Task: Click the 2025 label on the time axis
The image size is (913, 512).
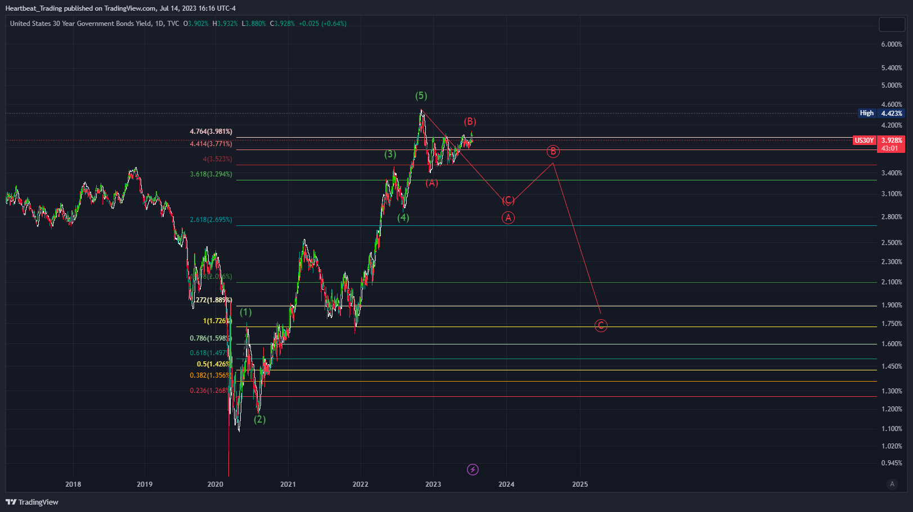Action: (580, 484)
